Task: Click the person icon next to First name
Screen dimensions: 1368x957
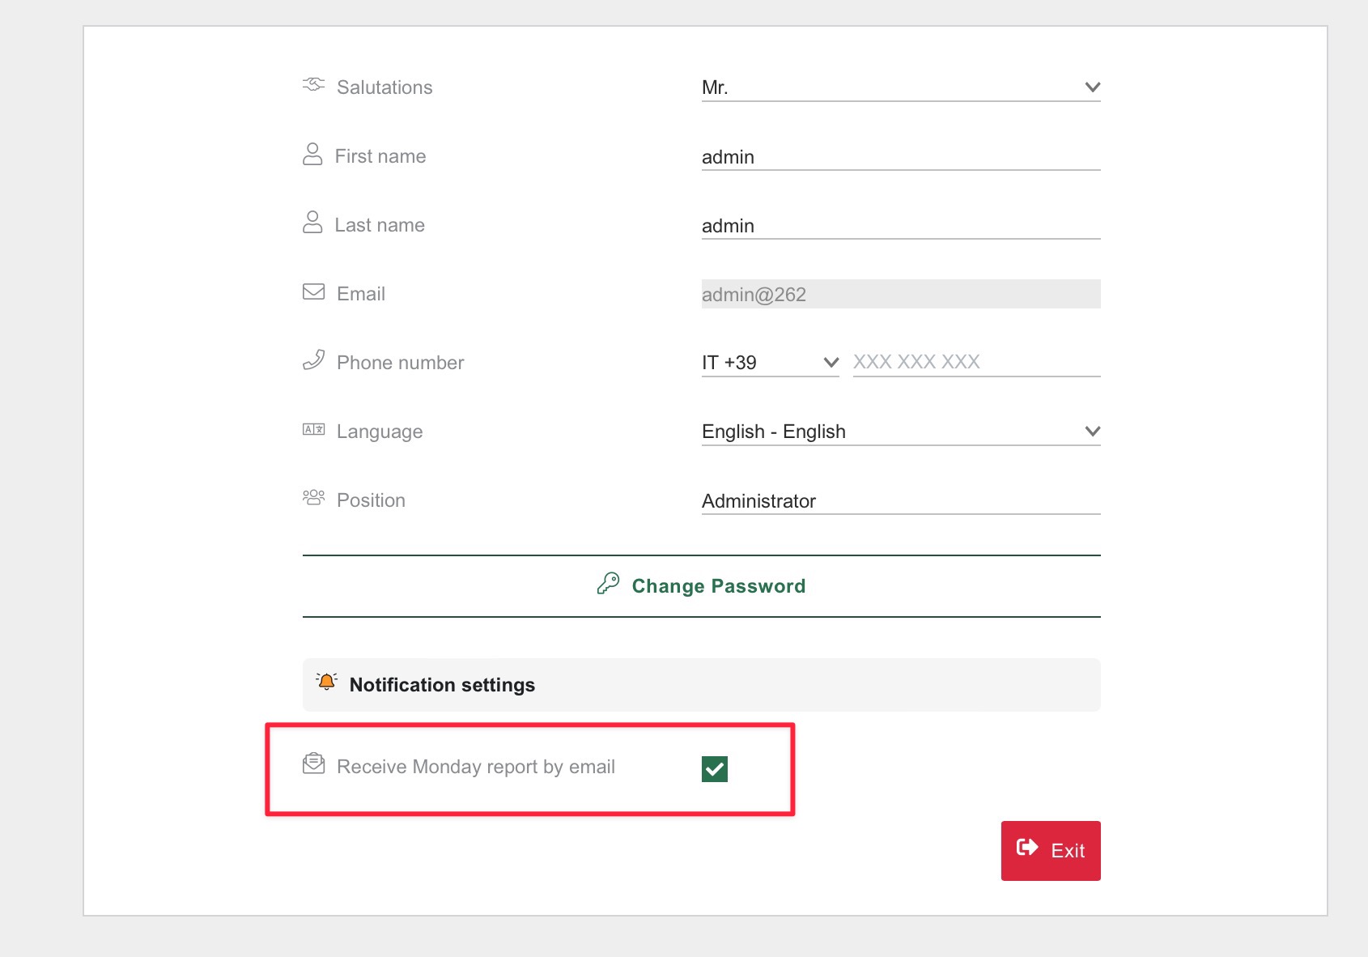Action: point(312,154)
